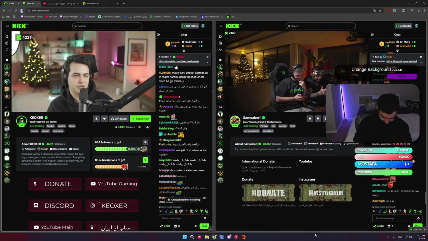Report KEOXER stream with warning icon
Screen dimensions: 428x241
[x=147, y=127]
